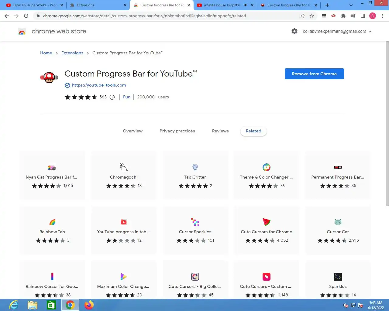Screen dimensions: 389x311
Task: Click Remove from Chrome button
Action: pyautogui.click(x=314, y=74)
